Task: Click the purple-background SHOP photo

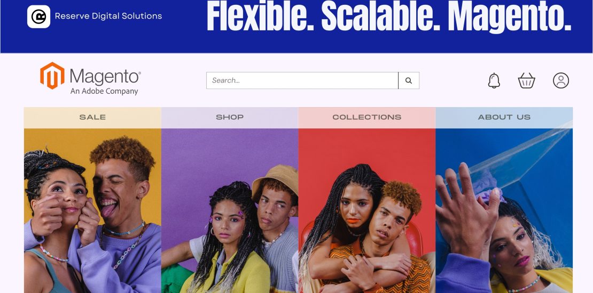Action: pyautogui.click(x=230, y=210)
